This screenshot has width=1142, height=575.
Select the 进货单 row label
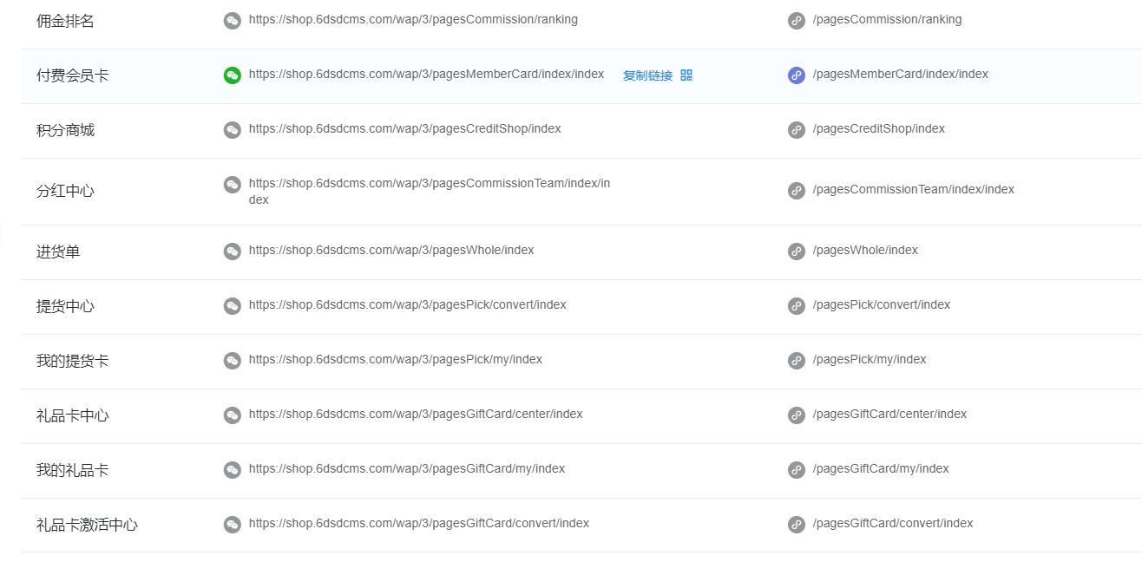[x=58, y=252]
